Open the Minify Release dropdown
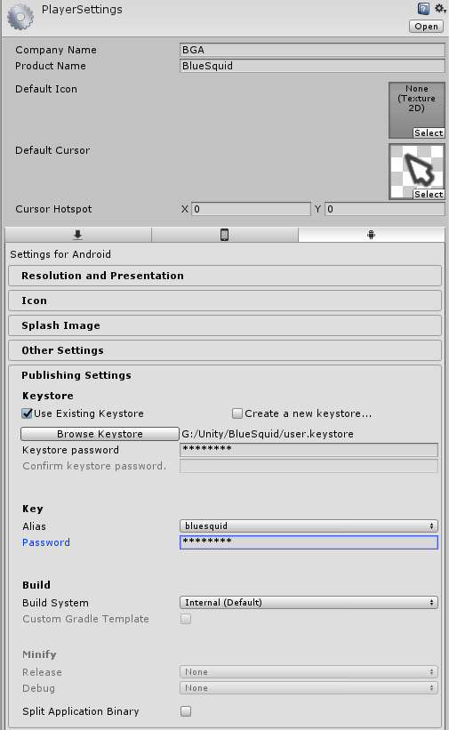Image resolution: width=449 pixels, height=730 pixels. (309, 672)
